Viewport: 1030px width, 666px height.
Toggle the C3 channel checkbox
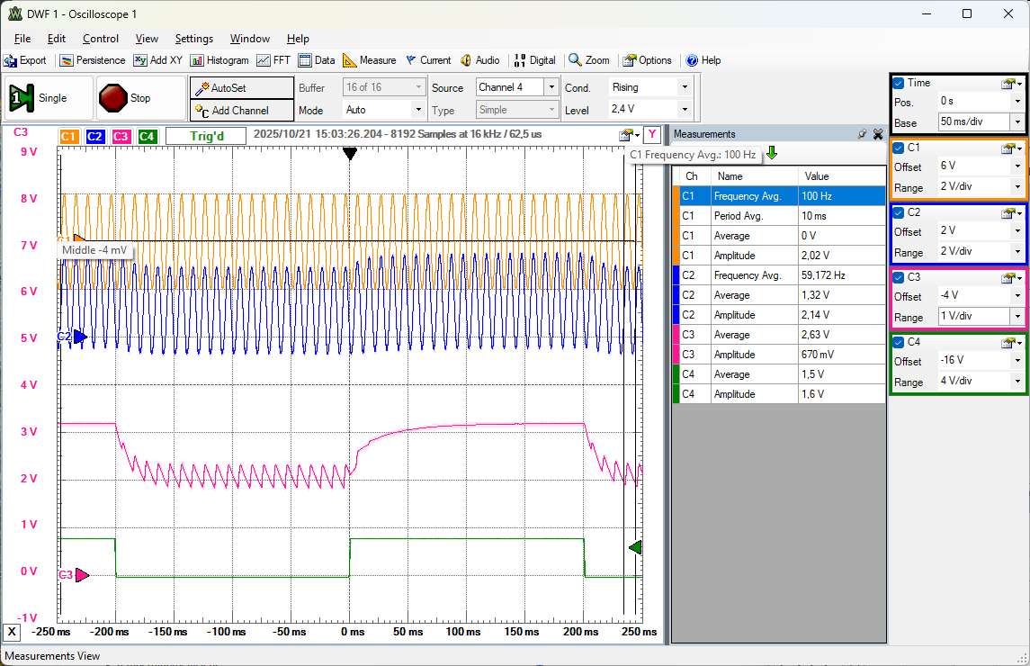coord(899,277)
